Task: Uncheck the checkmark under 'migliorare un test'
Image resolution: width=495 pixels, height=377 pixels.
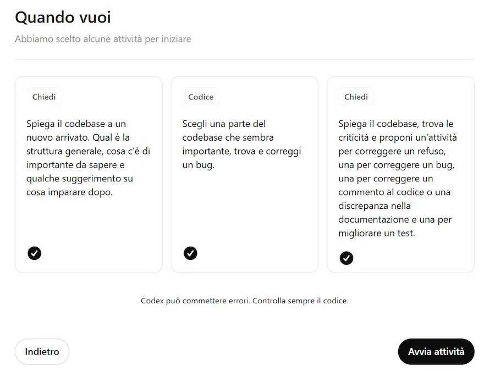Action: pos(346,258)
